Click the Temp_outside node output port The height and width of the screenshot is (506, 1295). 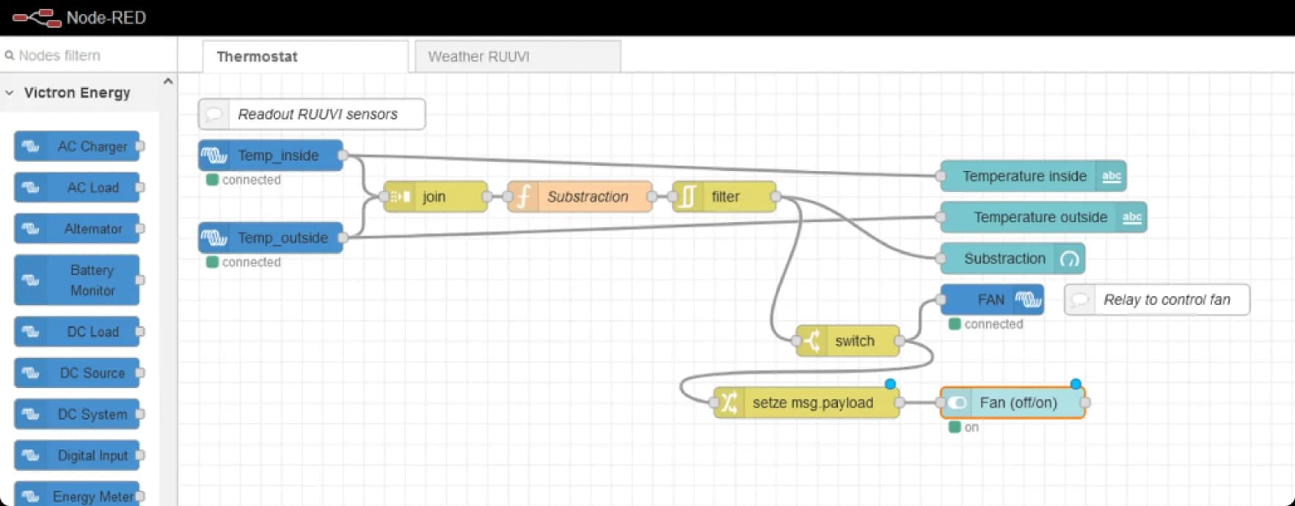[343, 238]
